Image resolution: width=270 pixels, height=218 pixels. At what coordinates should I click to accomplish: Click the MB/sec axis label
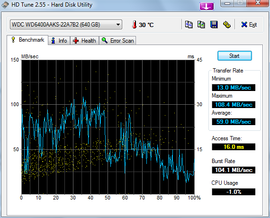point(30,56)
